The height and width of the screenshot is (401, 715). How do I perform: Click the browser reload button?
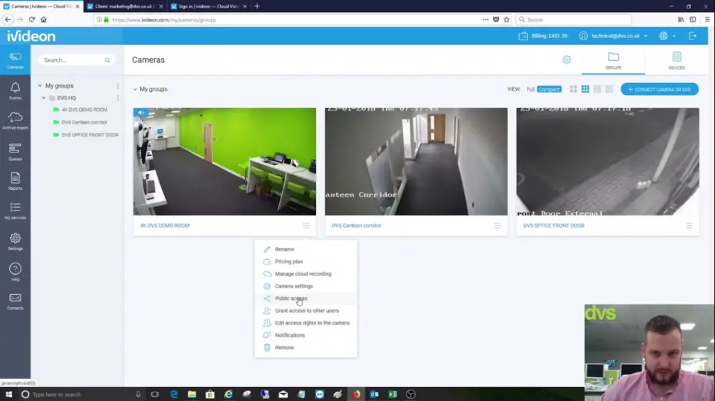pos(31,19)
